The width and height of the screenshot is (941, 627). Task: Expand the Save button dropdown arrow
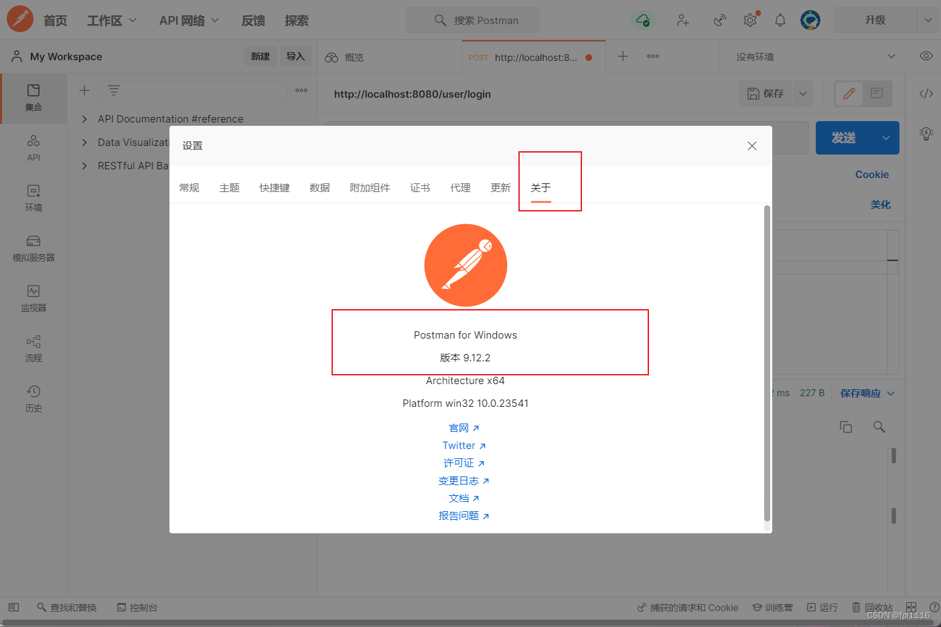[x=803, y=94]
